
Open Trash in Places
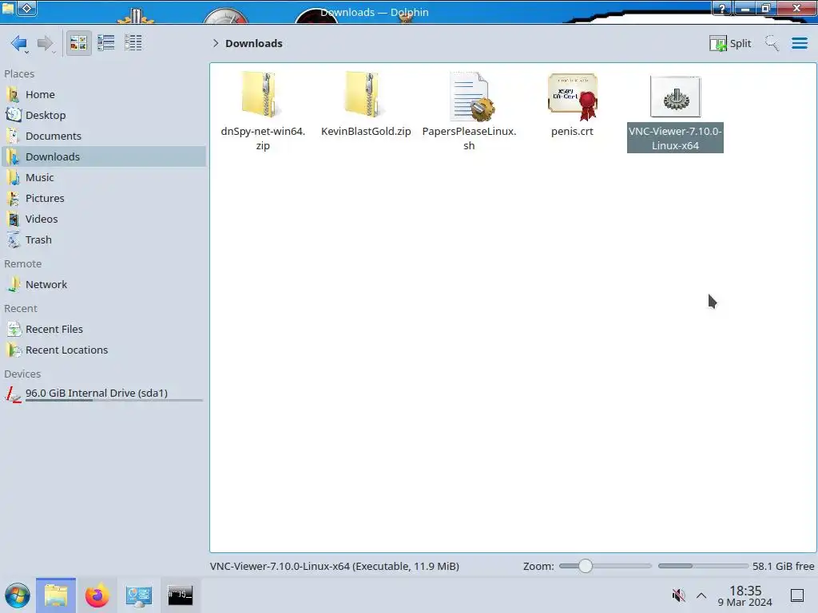(x=104, y=240)
